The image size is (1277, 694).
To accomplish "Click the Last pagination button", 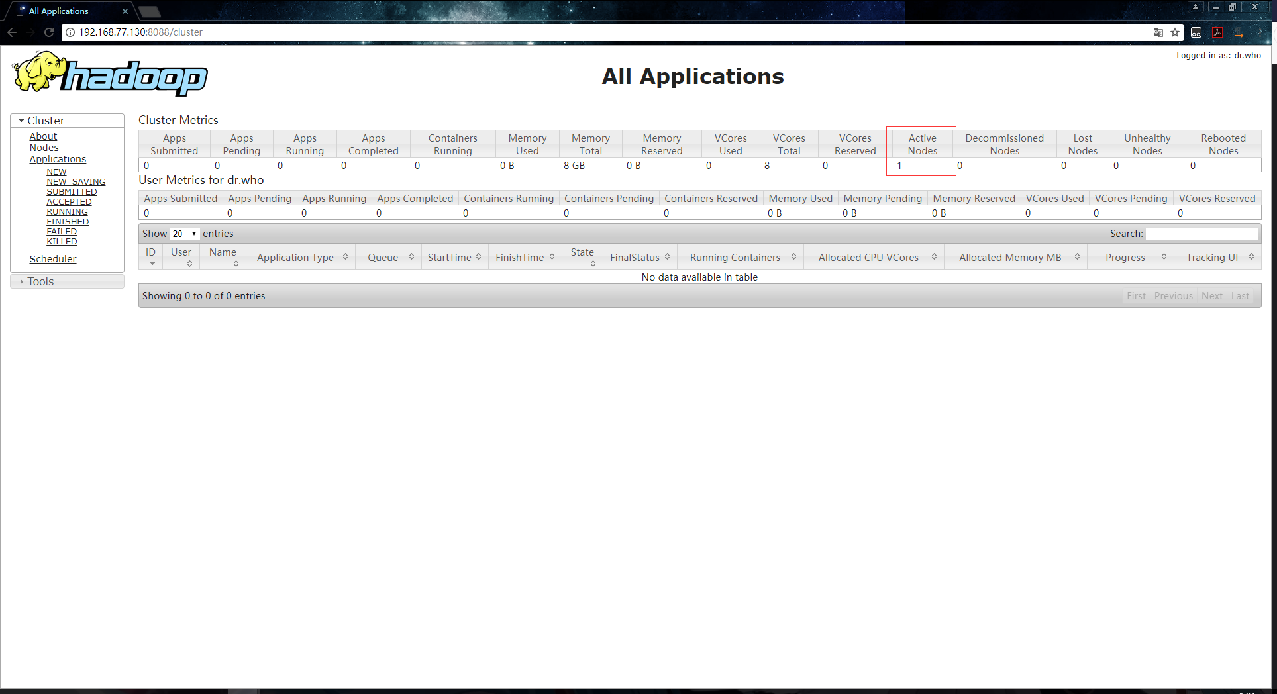I will tap(1240, 296).
